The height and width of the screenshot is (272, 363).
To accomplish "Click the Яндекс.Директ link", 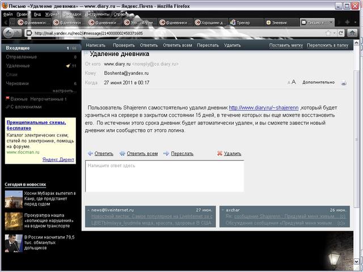I will [x=58, y=160].
